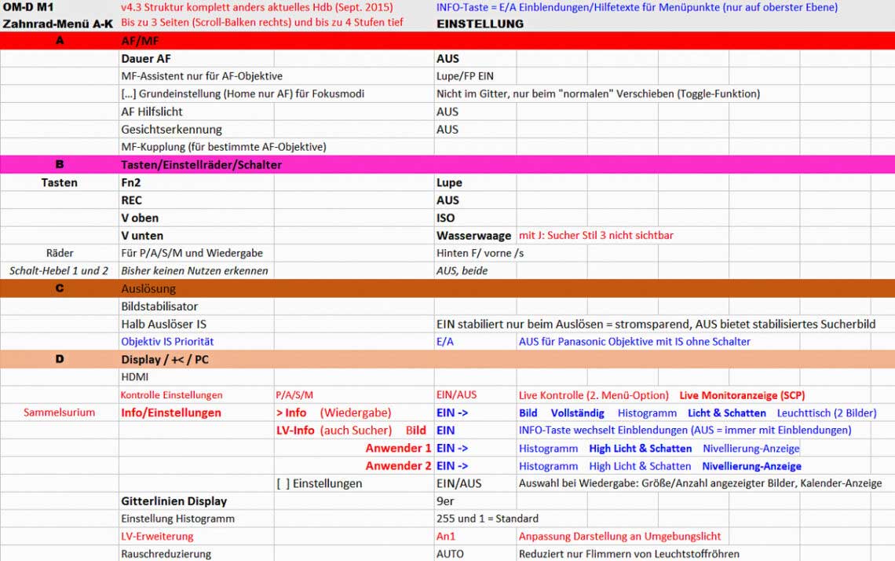895x561 pixels.
Task: Click the red "LV-Erweiterung" cell
Action: click(x=157, y=537)
